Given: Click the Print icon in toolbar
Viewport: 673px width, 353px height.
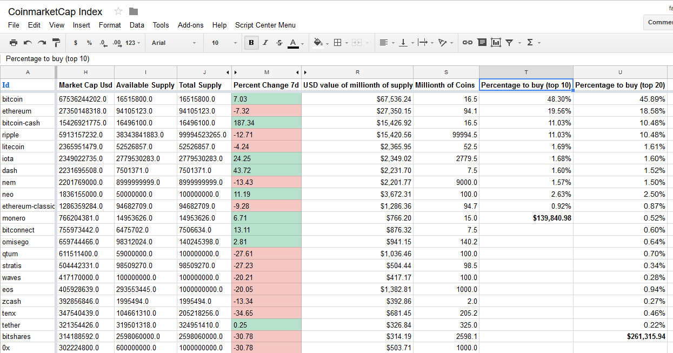Looking at the screenshot, I should pyautogui.click(x=14, y=43).
